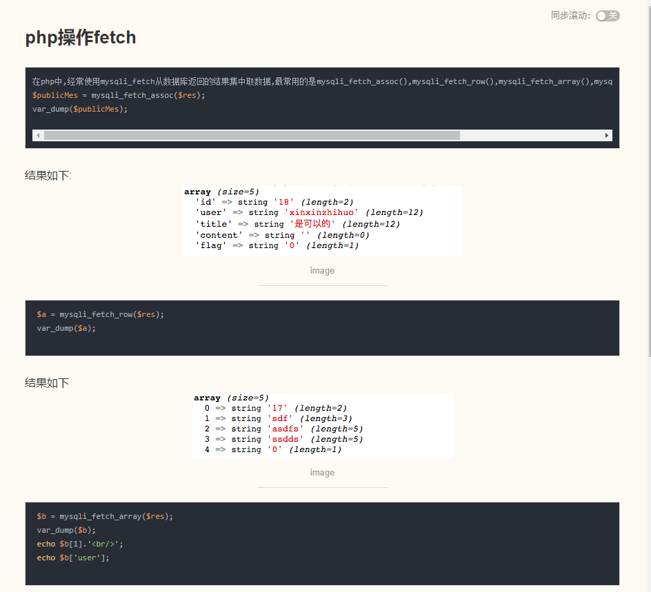Click the line 'var_dump($a);'
This screenshot has height=592, width=651.
click(x=66, y=328)
